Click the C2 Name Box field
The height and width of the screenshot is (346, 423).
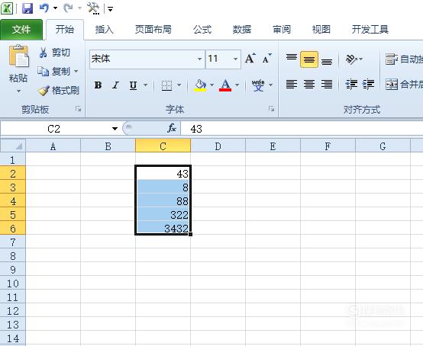click(x=55, y=129)
